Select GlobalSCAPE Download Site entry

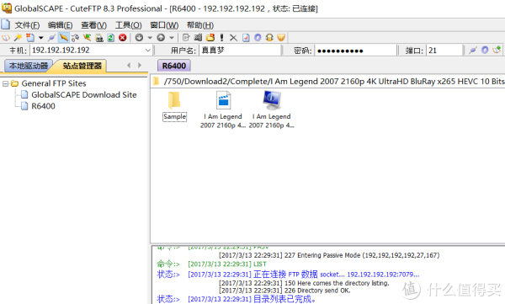click(83, 95)
